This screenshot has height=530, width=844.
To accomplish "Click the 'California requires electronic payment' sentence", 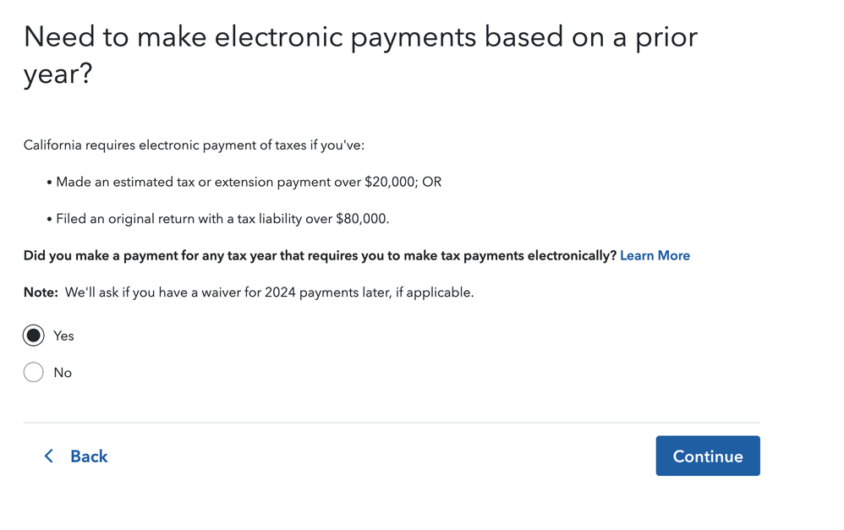I will [x=194, y=145].
